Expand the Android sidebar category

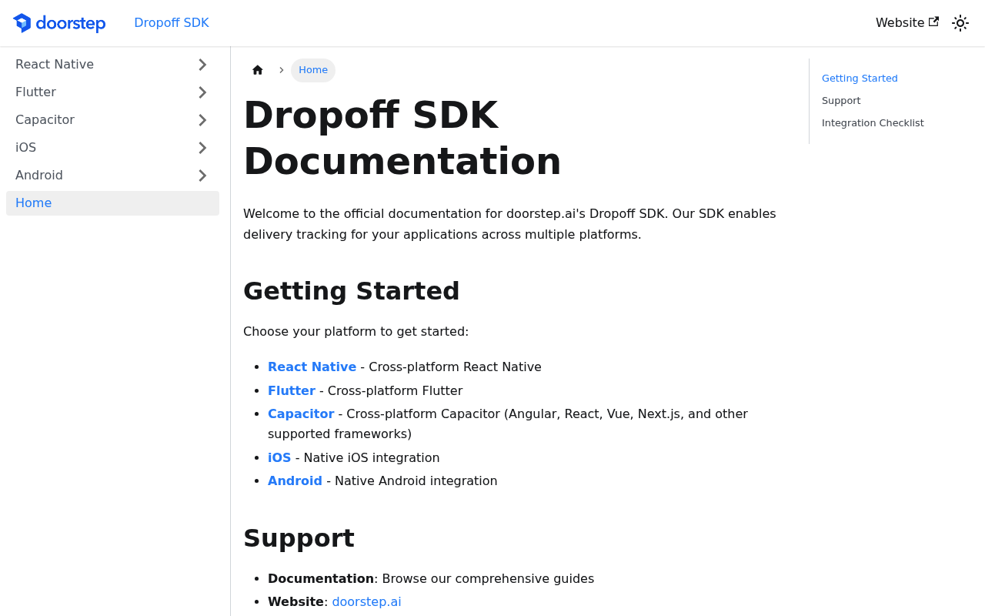click(x=202, y=176)
